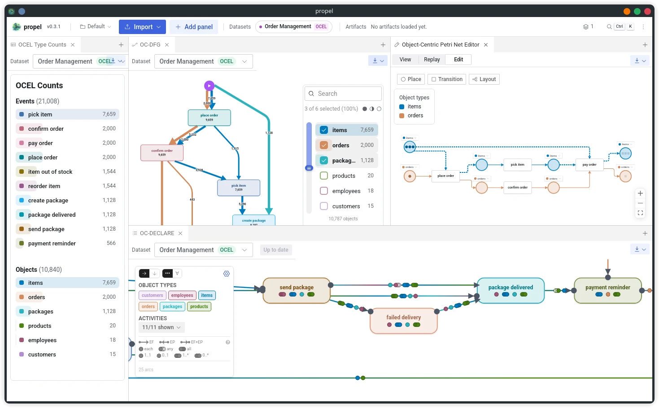This screenshot has height=408, width=659.
Task: Close the OC-DECLARE tab
Action: click(180, 233)
